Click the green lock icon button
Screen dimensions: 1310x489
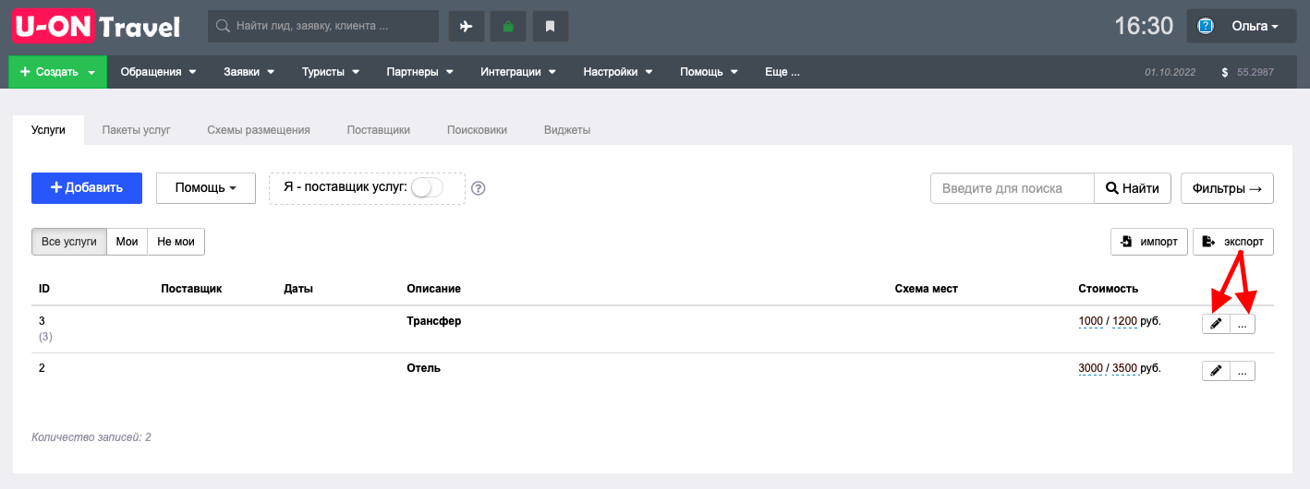click(x=508, y=26)
